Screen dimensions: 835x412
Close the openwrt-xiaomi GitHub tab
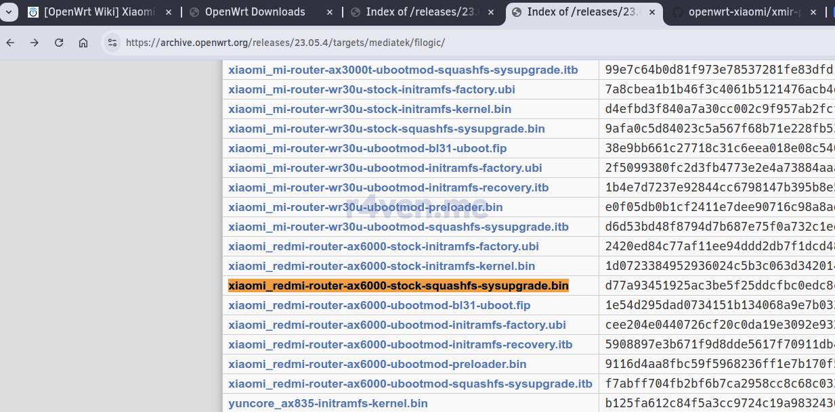813,12
